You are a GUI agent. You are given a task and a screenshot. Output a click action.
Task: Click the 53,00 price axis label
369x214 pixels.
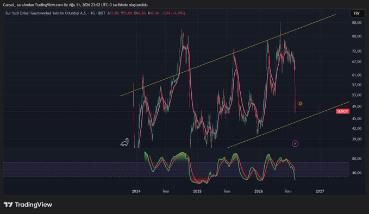pos(357,95)
